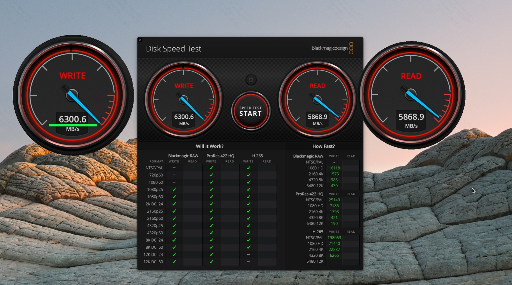Click the Blackmagicdesign logo
Image resolution: width=512 pixels, height=285 pixels.
tap(332, 48)
